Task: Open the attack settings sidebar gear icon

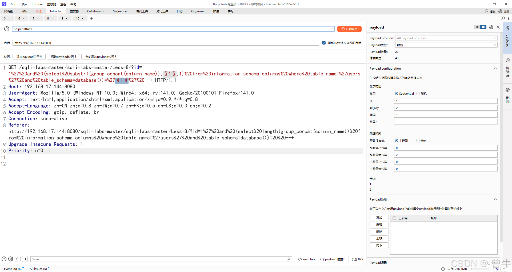Action: coord(508,90)
